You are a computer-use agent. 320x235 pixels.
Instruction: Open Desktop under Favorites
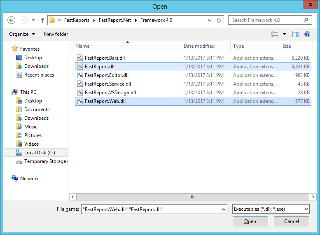pyautogui.click(x=33, y=58)
